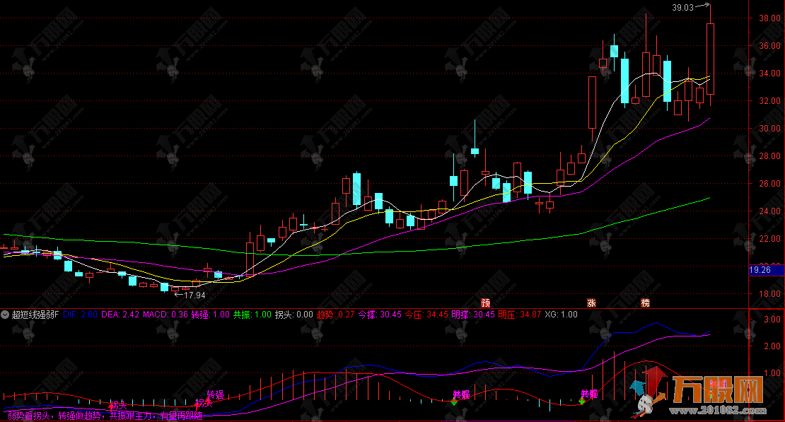Screen dimensions: 785x422
Task: Click the 明压: 34.87 readout
Action: 520,315
